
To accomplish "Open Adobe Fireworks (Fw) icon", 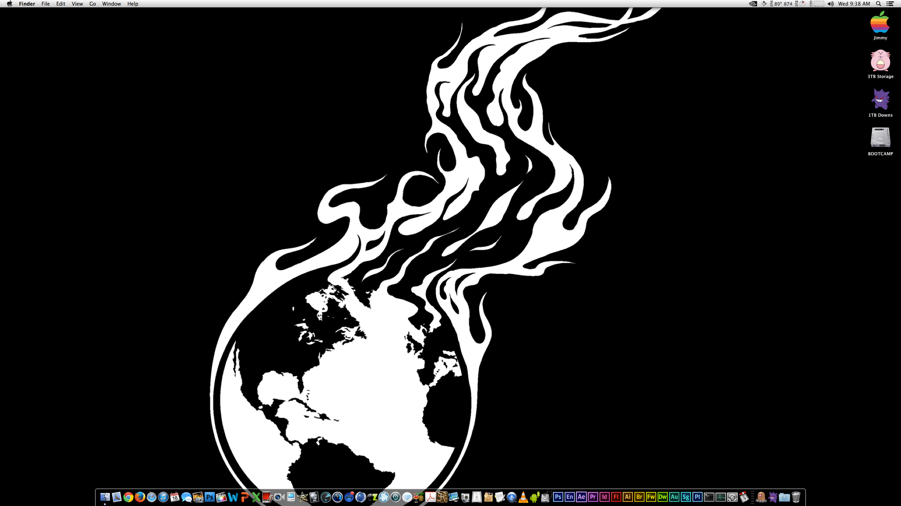I will [x=651, y=497].
